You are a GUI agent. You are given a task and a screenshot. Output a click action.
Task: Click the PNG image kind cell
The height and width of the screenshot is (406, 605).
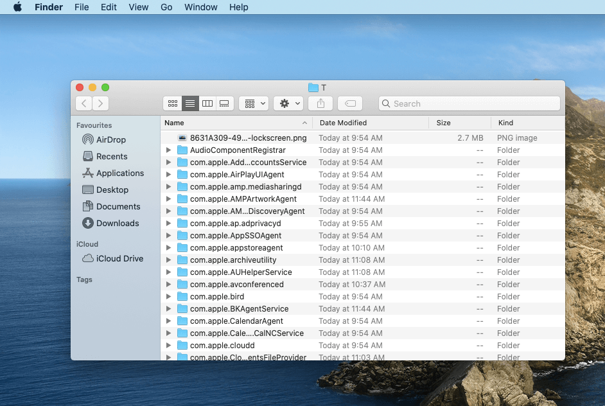517,137
